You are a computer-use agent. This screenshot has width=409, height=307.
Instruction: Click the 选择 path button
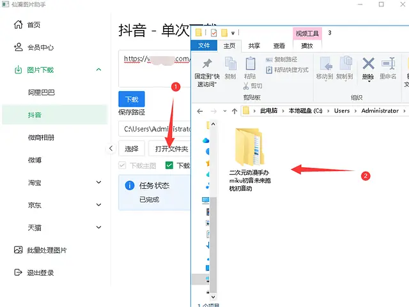[x=132, y=149]
